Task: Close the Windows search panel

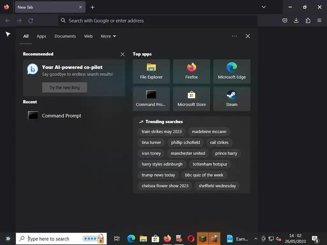Action: click(248, 36)
